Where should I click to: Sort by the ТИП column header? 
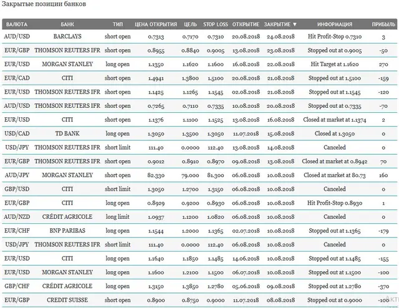(118, 24)
